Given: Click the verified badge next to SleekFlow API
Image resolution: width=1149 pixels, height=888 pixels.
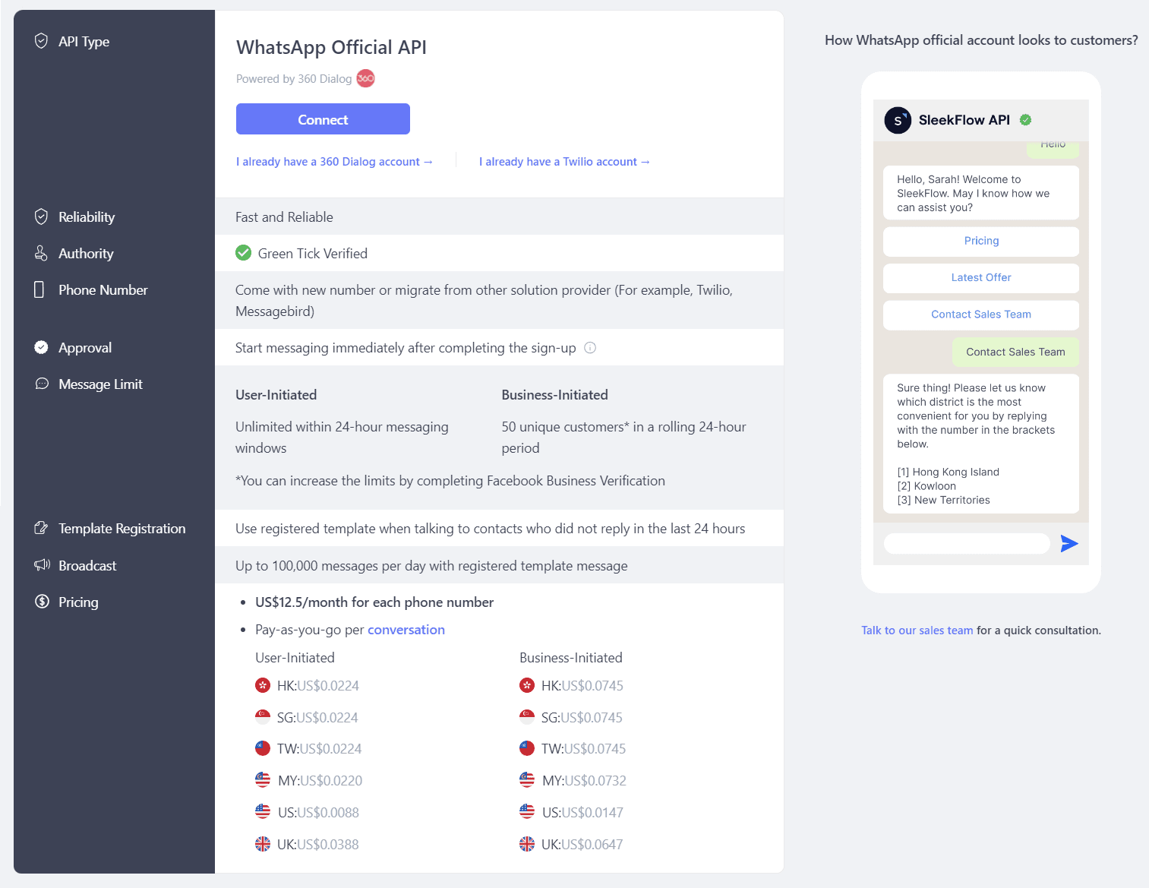Looking at the screenshot, I should pyautogui.click(x=1025, y=120).
